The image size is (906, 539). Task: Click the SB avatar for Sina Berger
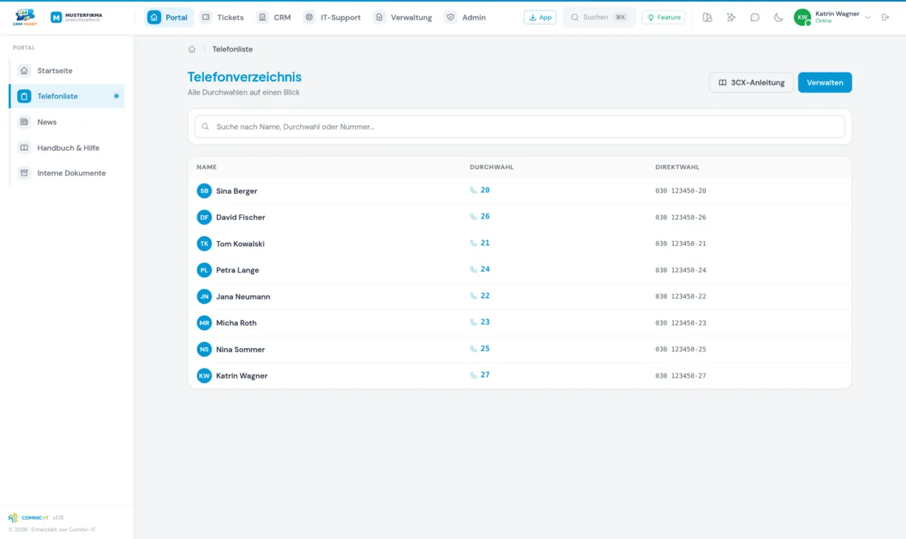tap(205, 191)
